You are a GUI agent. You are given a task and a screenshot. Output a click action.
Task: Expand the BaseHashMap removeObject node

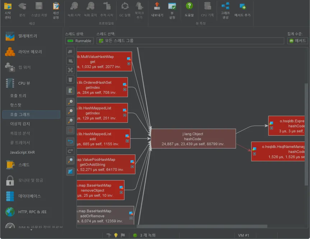(x=121, y=192)
